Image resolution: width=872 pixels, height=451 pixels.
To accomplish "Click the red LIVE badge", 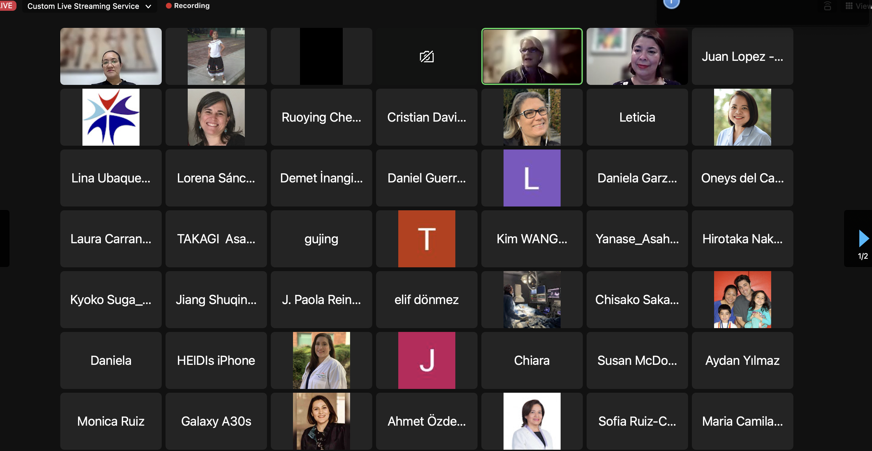I will pyautogui.click(x=7, y=5).
